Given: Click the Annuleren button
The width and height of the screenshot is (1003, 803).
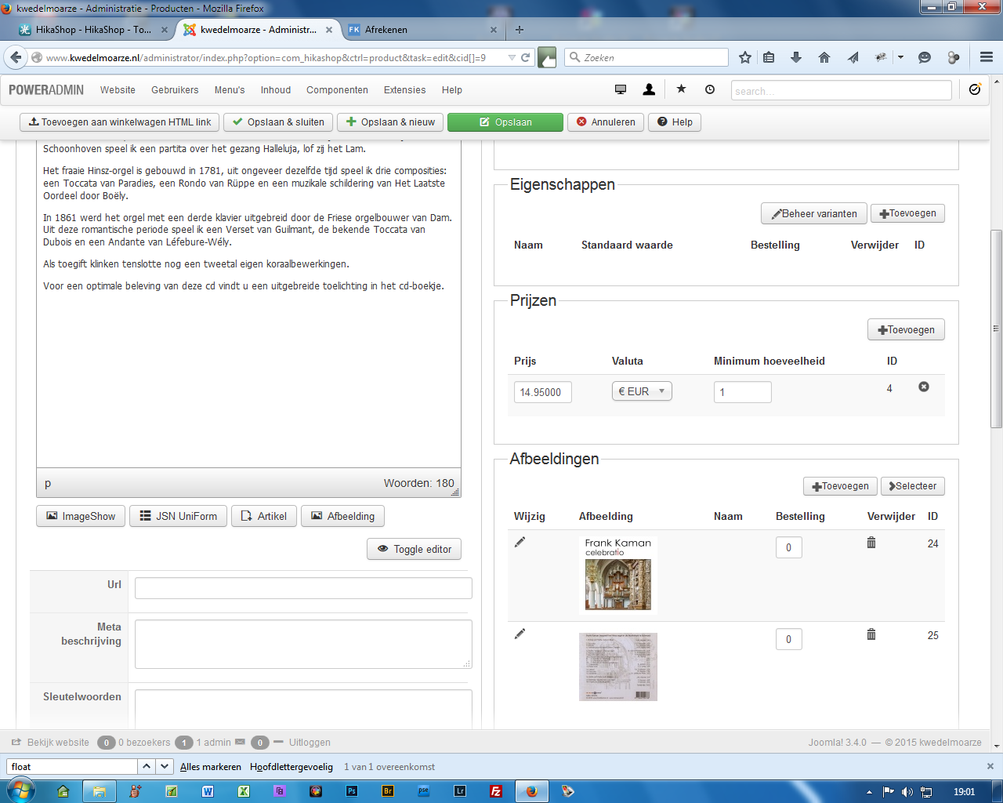Looking at the screenshot, I should point(606,122).
